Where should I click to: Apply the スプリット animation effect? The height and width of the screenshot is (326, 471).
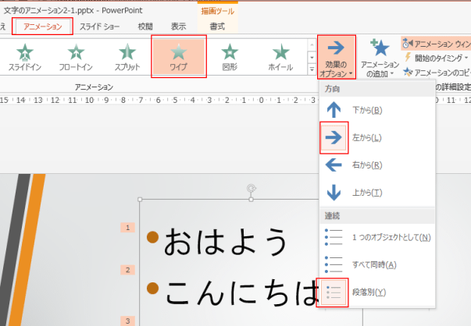click(x=127, y=57)
